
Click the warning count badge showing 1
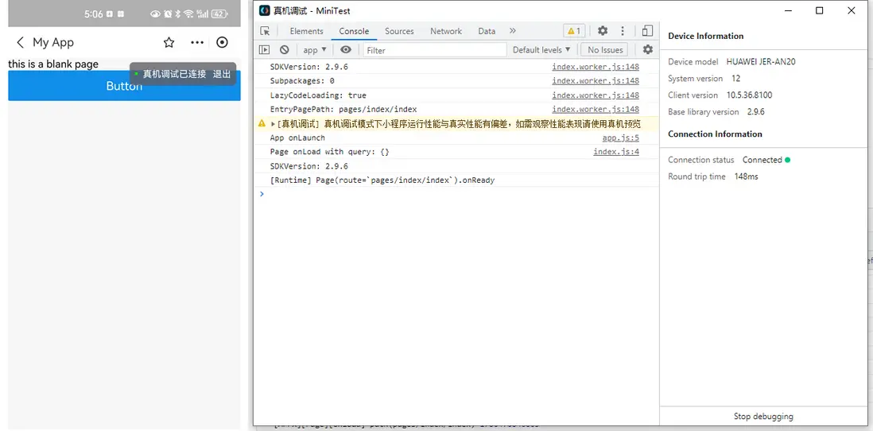pos(574,31)
